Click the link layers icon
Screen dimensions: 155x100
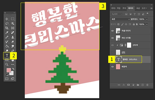point(119,85)
